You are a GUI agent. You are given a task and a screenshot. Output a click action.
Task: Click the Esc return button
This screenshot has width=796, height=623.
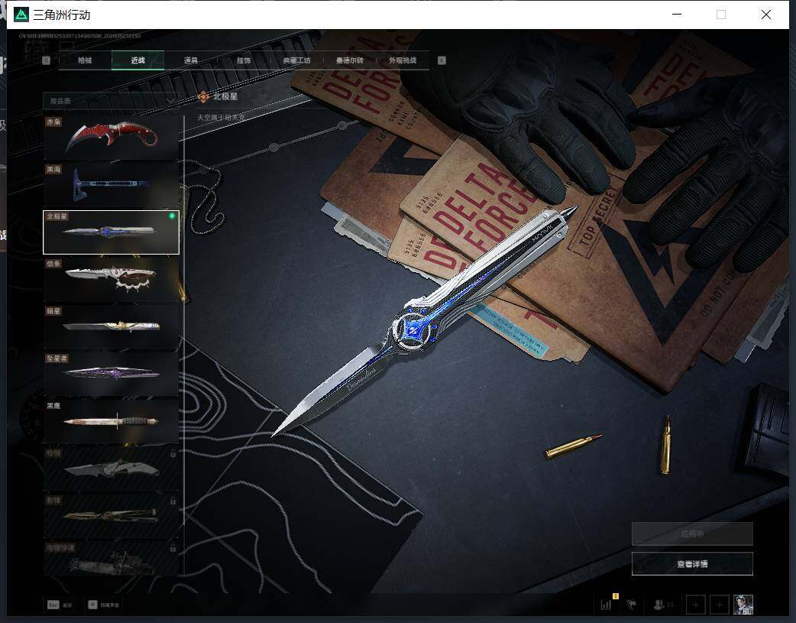point(60,605)
